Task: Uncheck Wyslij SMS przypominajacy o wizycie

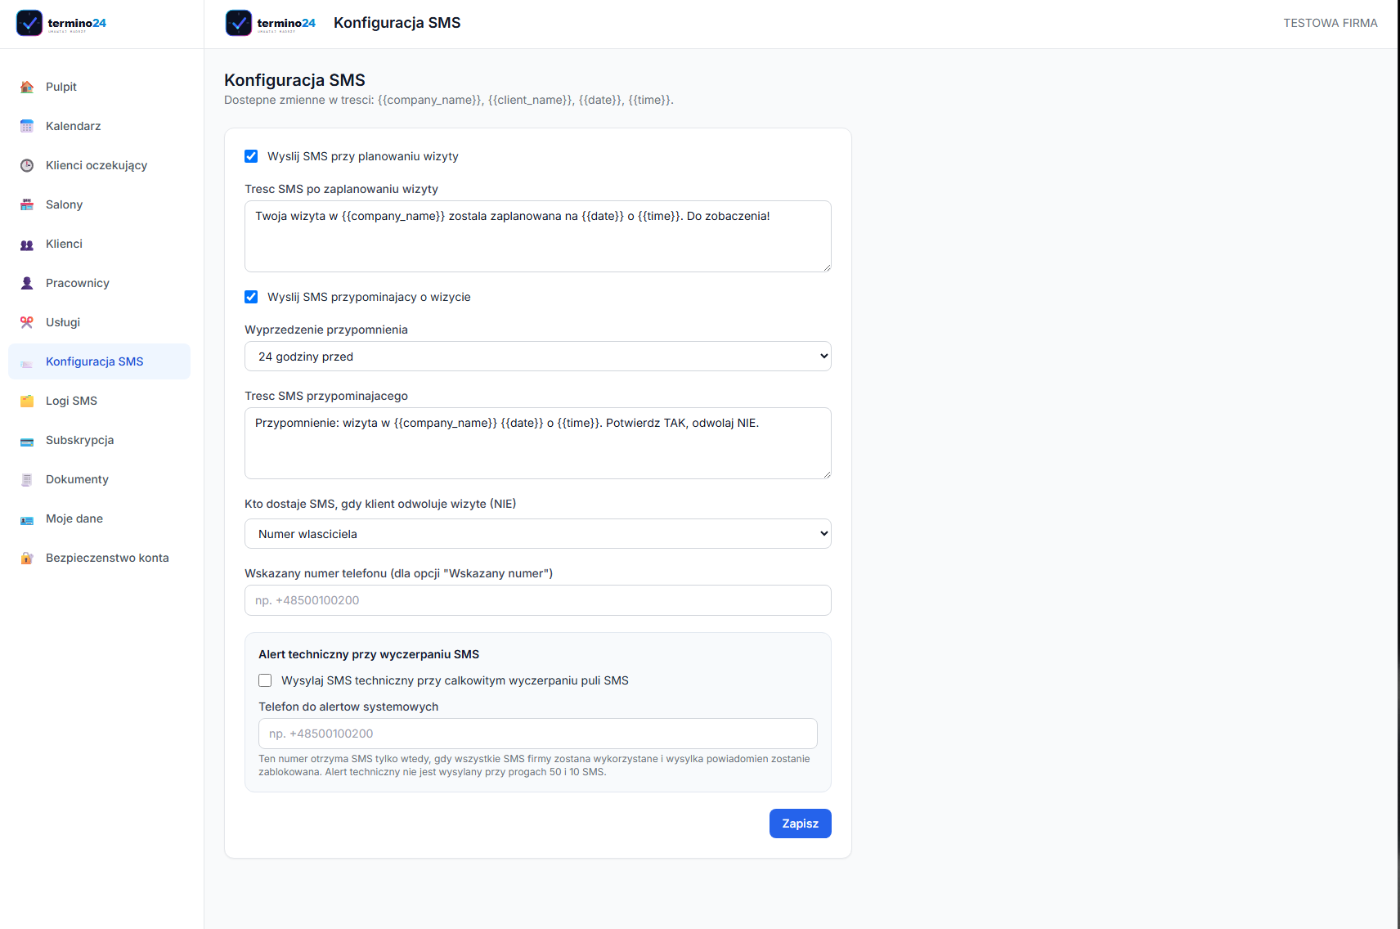Action: pos(251,297)
